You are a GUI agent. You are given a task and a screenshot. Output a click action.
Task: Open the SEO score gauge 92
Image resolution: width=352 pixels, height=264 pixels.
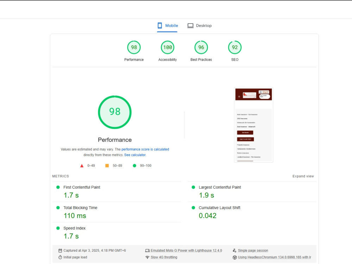click(235, 48)
